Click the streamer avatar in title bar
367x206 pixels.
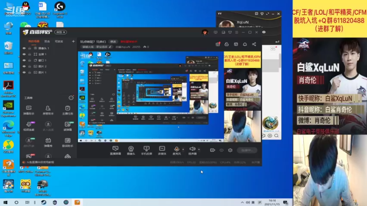click(205, 32)
